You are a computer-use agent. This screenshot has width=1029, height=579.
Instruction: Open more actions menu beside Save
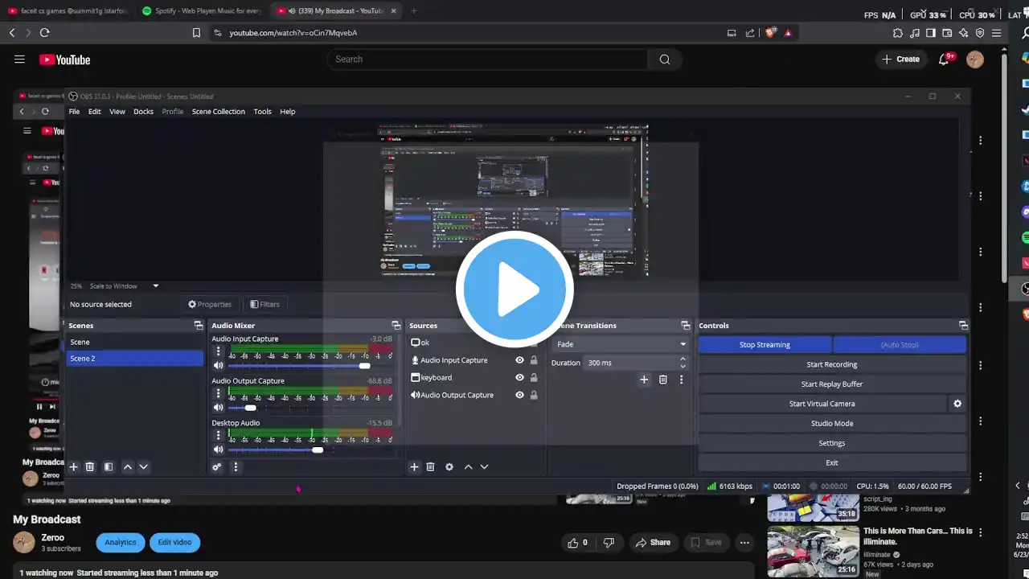point(744,543)
